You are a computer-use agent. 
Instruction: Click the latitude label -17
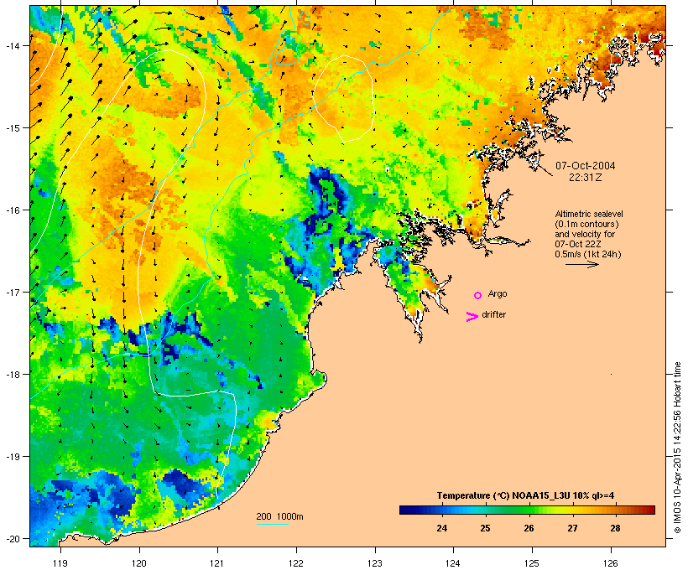[x=12, y=292]
